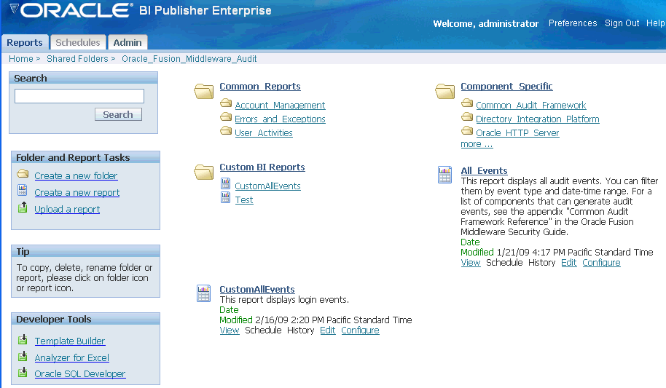
Task: Click the Errors and Exceptions folder icon
Action: coord(226,116)
